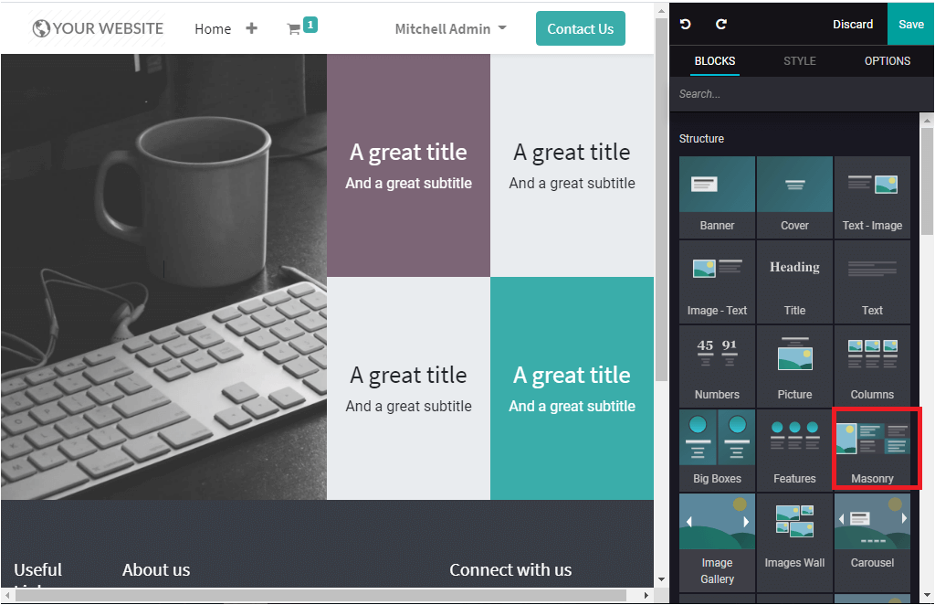Click the blocks Search field
This screenshot has width=935, height=605.
pos(801,93)
